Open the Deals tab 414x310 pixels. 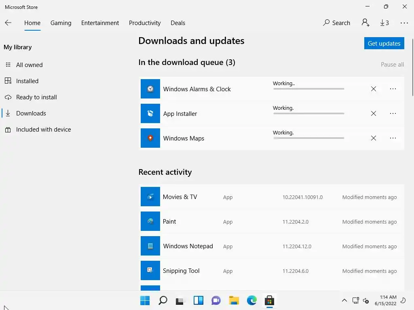178,23
